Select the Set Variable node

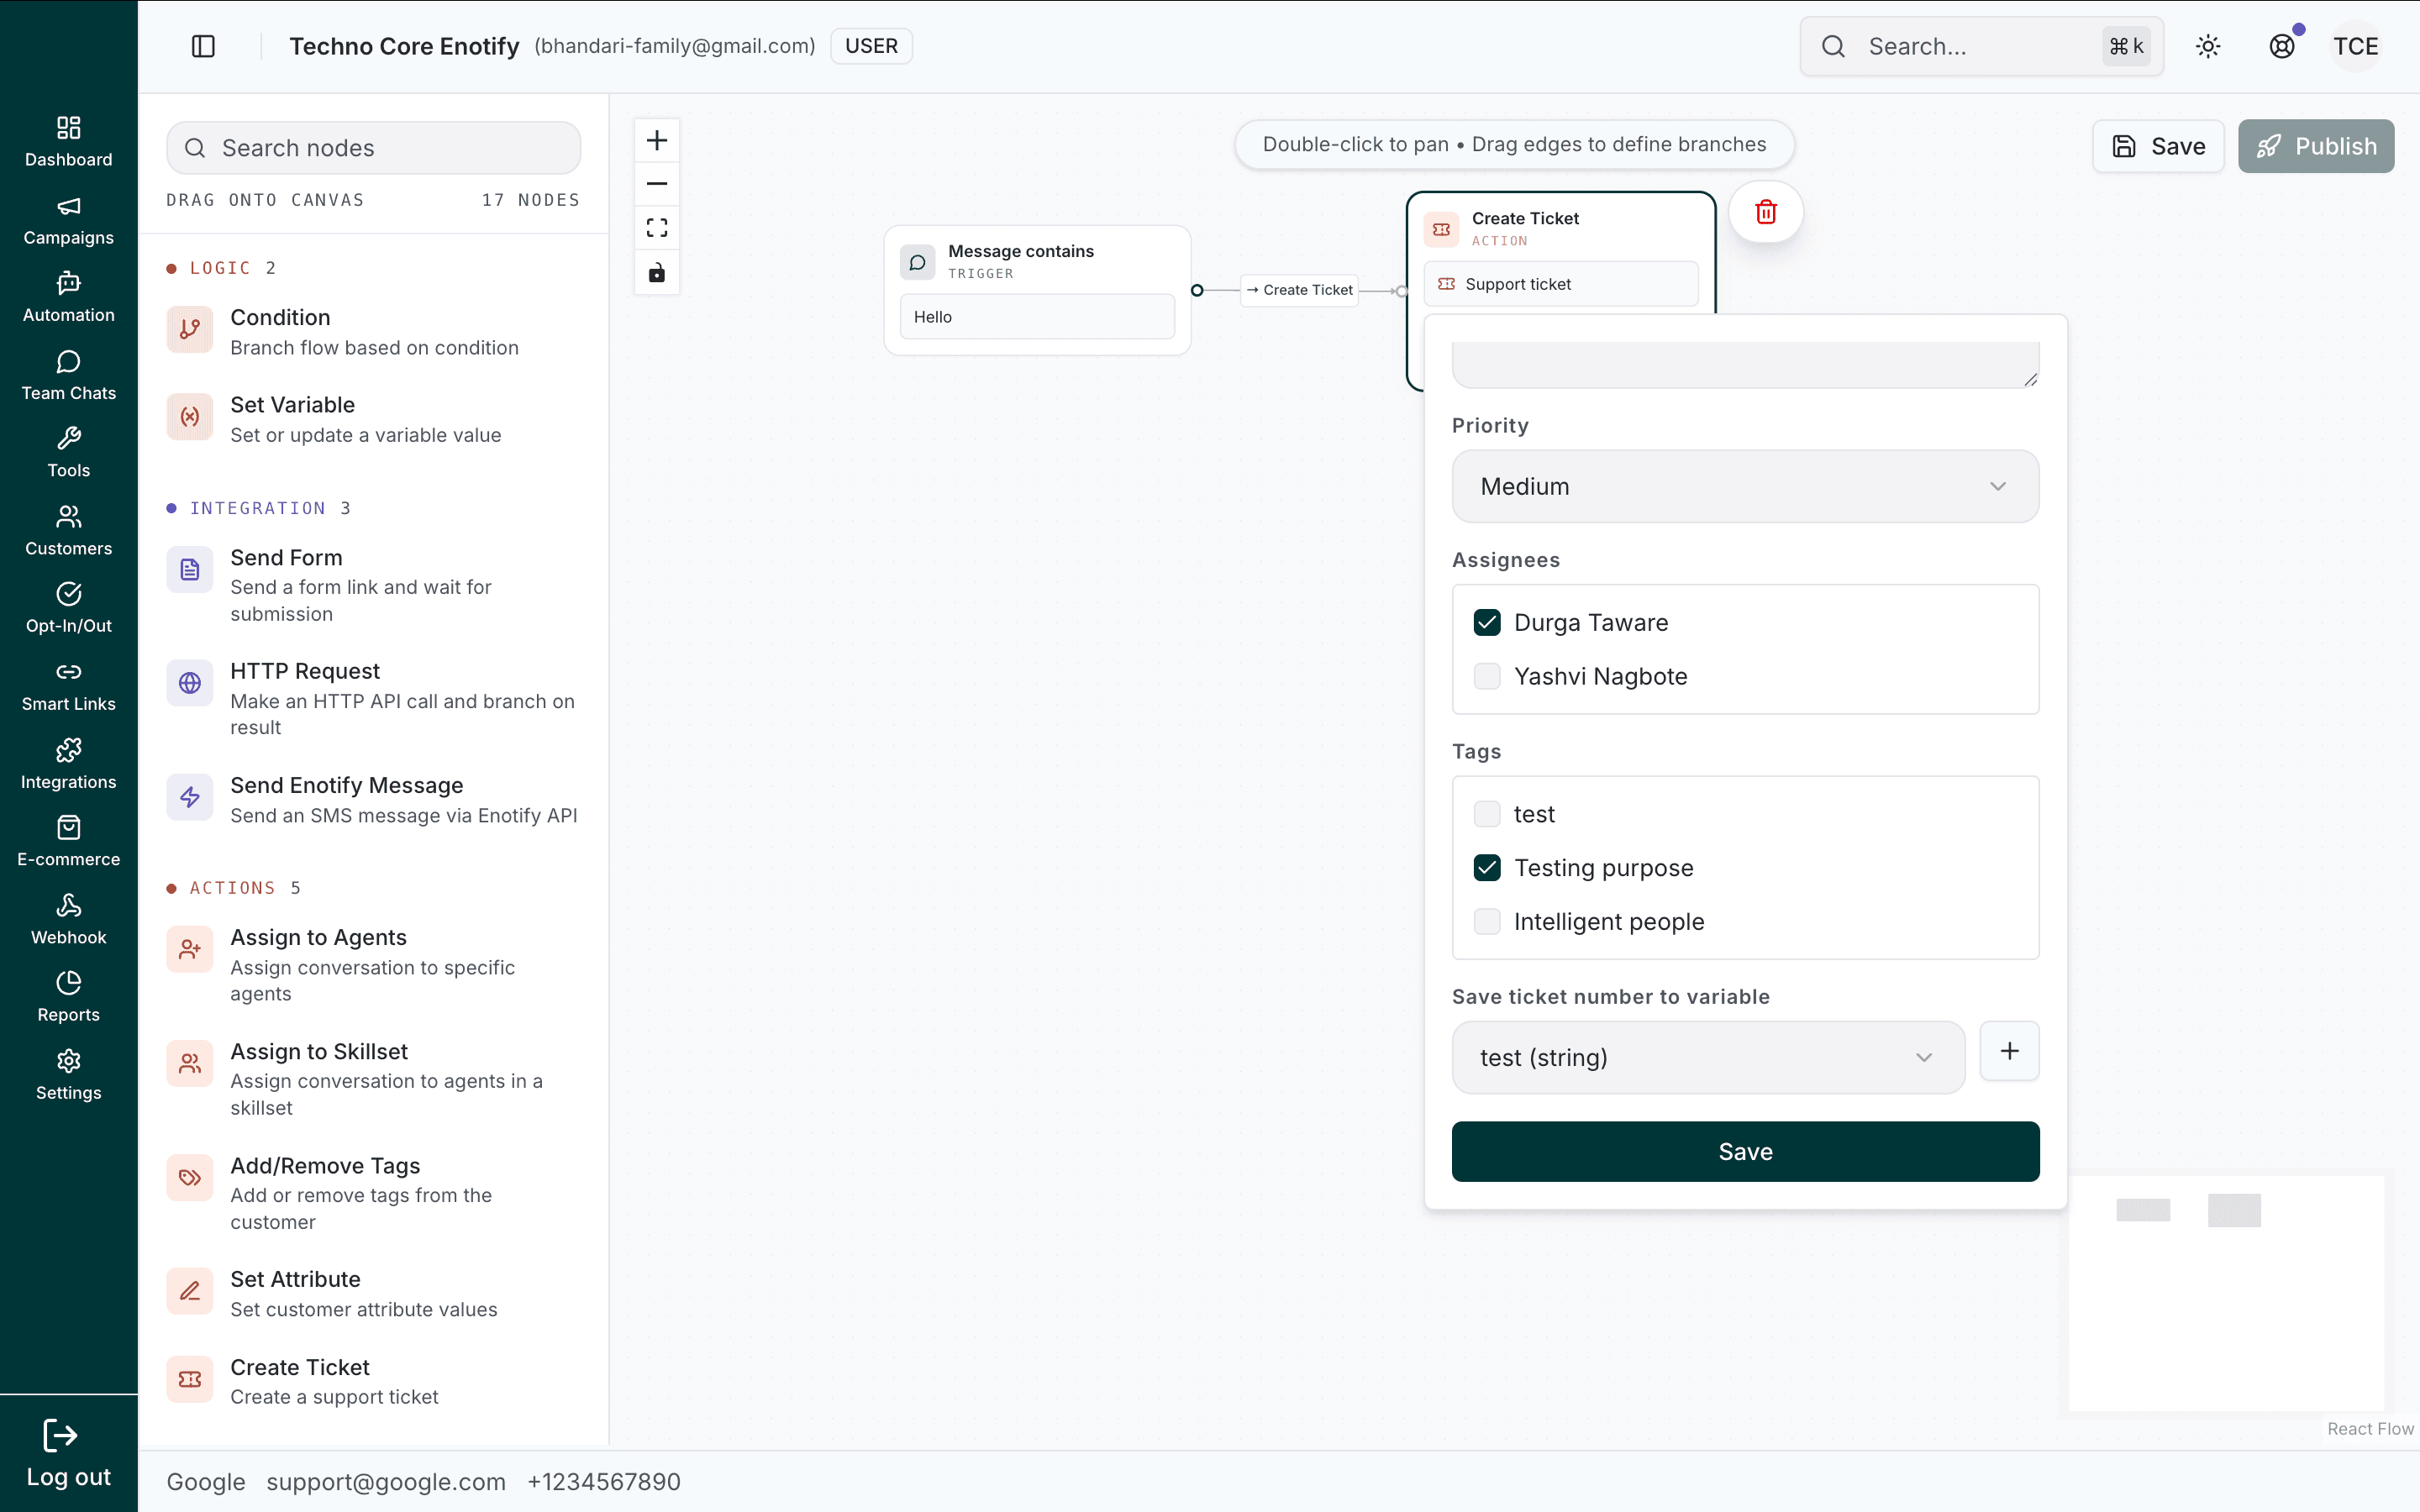[374, 419]
